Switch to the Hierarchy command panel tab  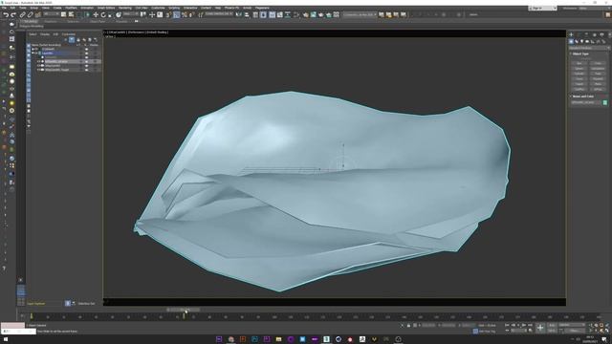click(x=586, y=34)
